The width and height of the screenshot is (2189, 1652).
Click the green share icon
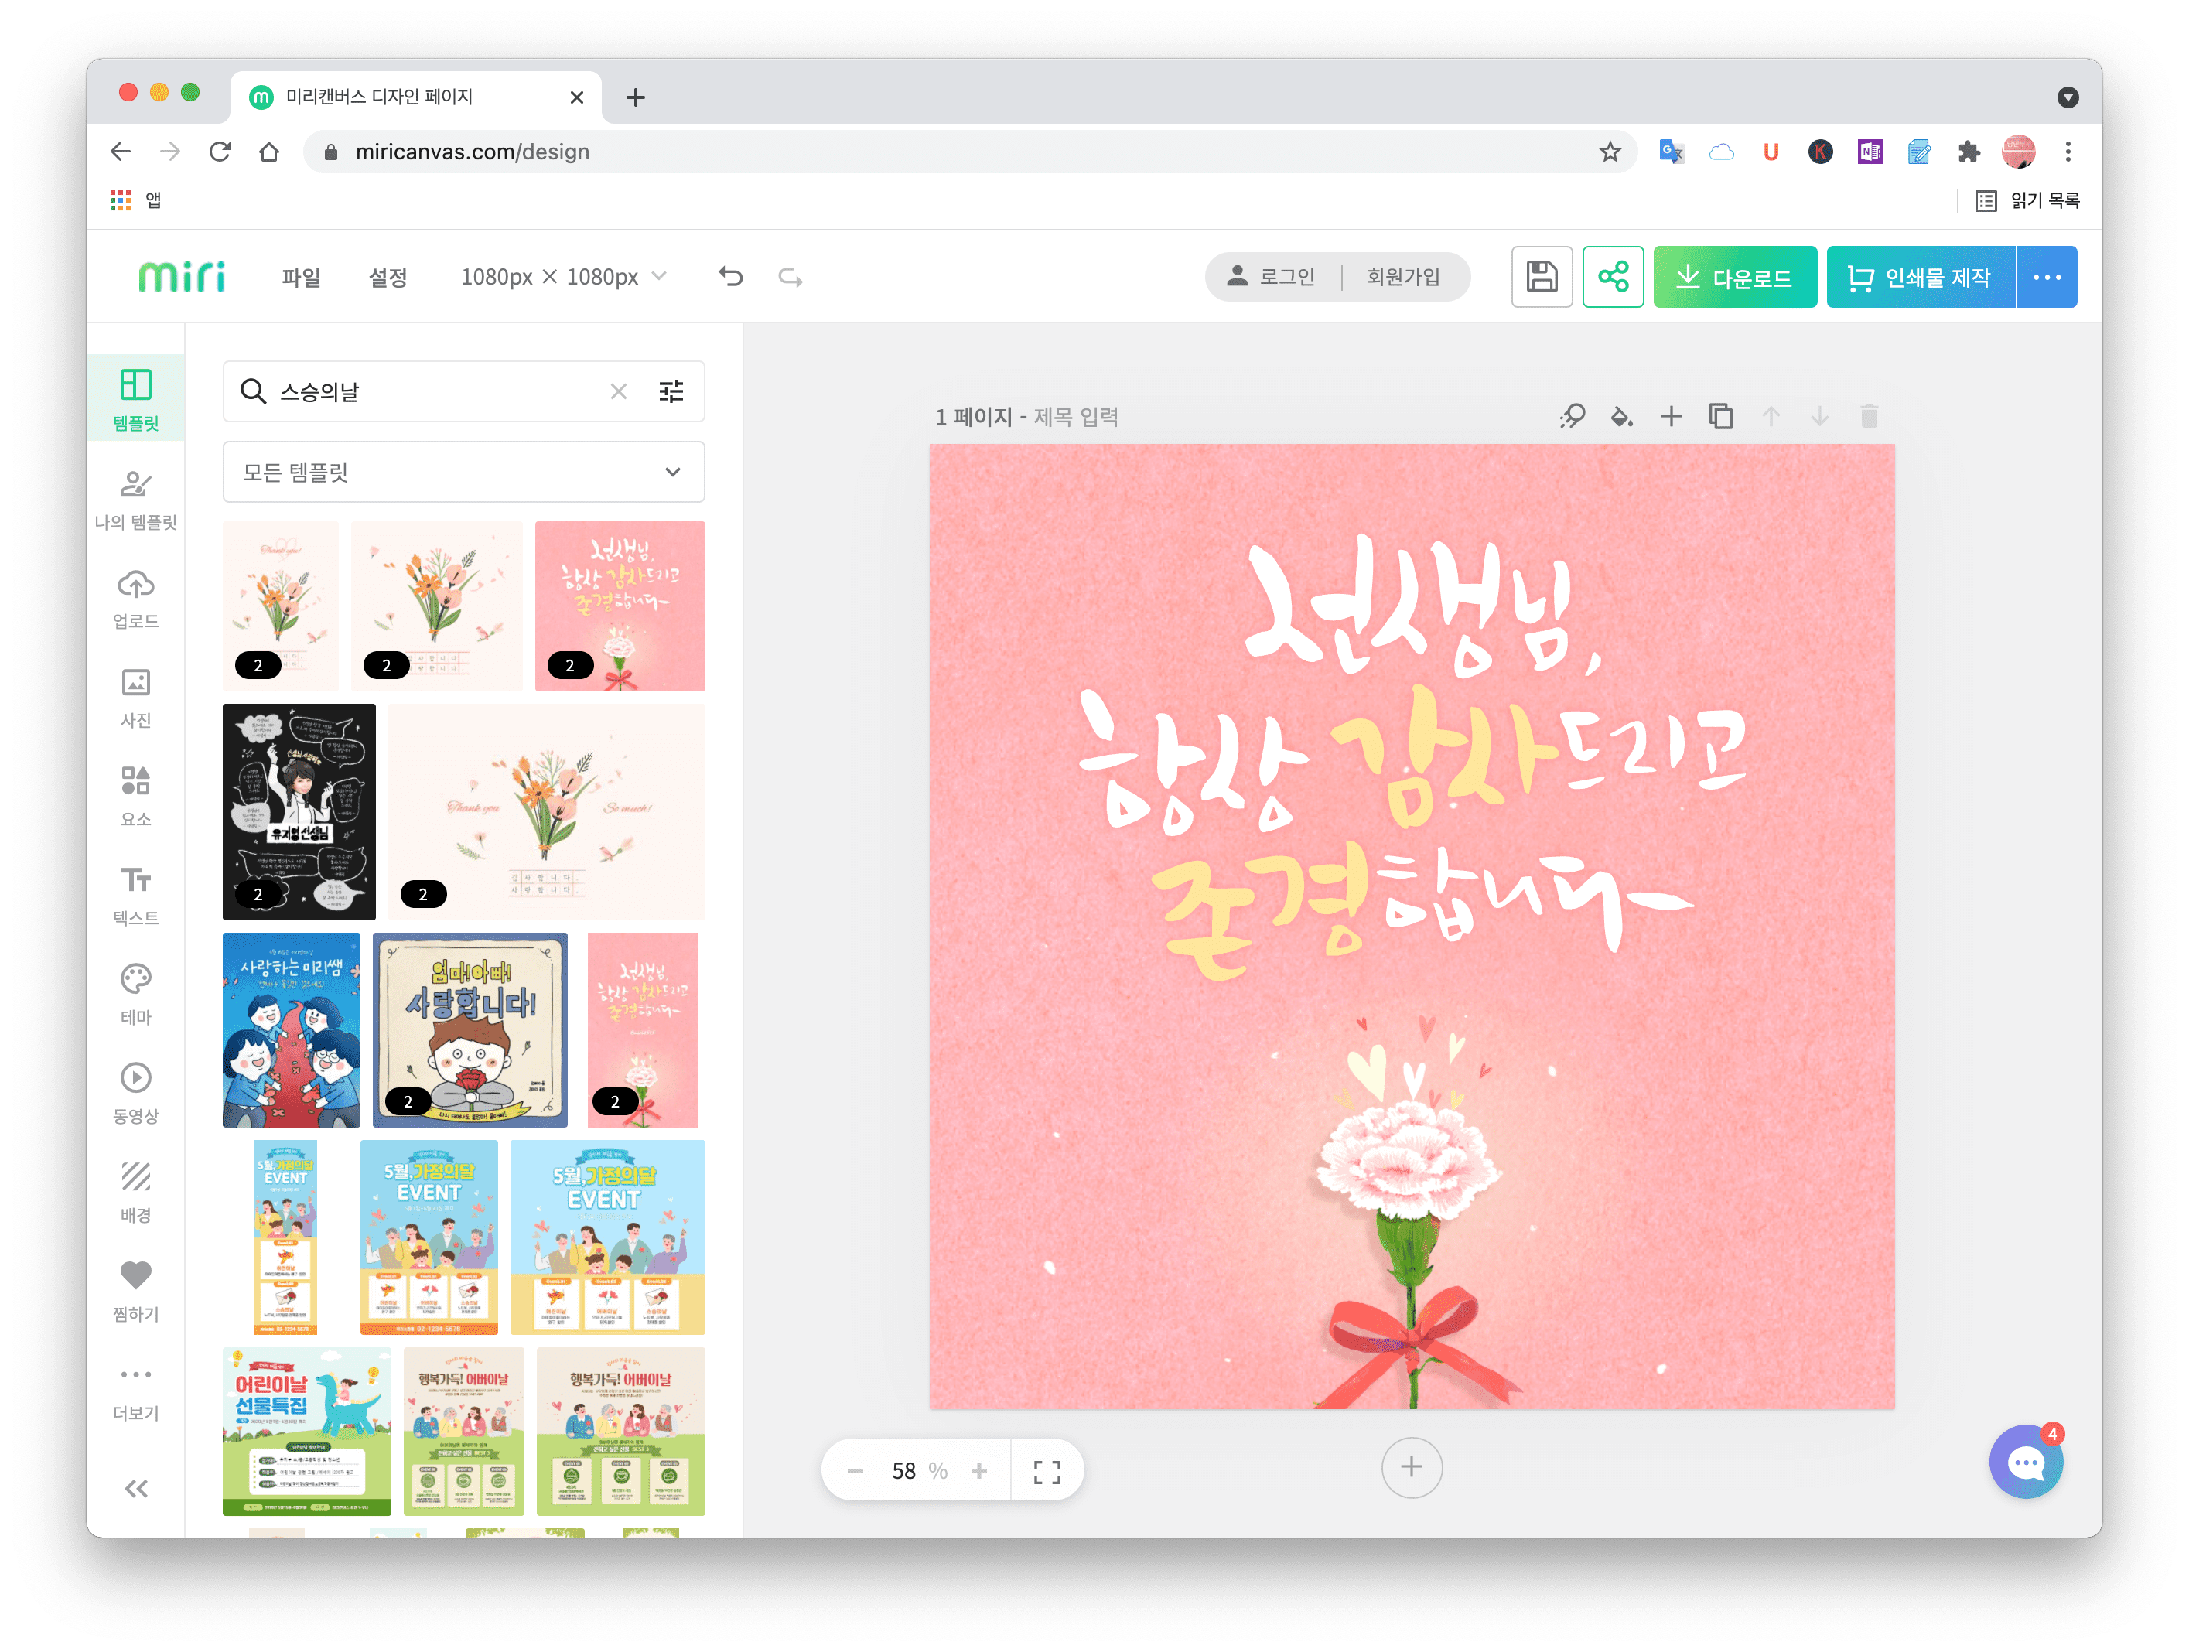tap(1612, 277)
